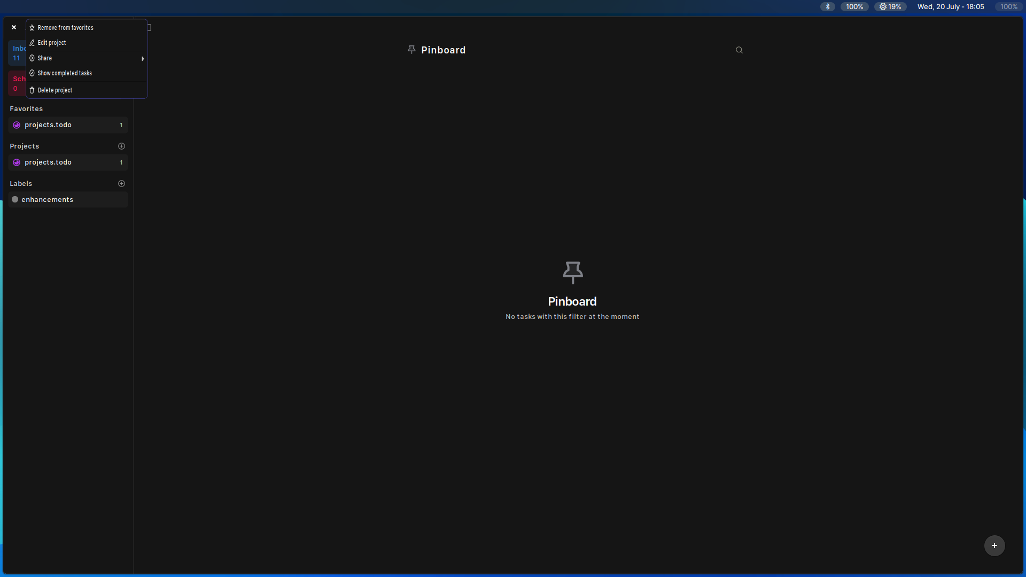The height and width of the screenshot is (577, 1026).
Task: Select Delete project from the context menu
Action: click(x=55, y=90)
